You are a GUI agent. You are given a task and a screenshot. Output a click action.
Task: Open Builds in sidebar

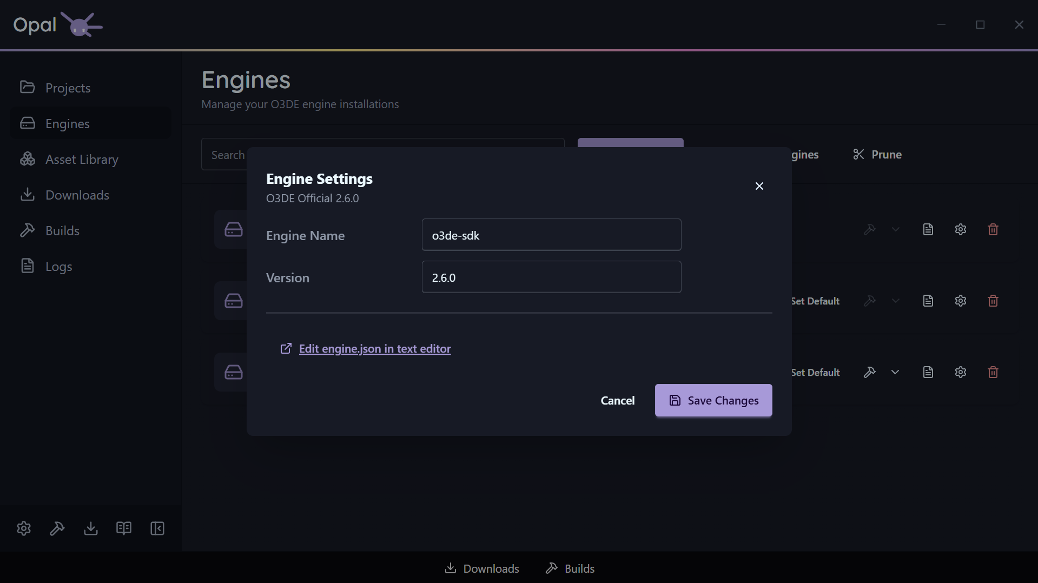click(x=91, y=230)
